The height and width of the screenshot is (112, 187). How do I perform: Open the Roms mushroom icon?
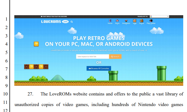(x=117, y=21)
